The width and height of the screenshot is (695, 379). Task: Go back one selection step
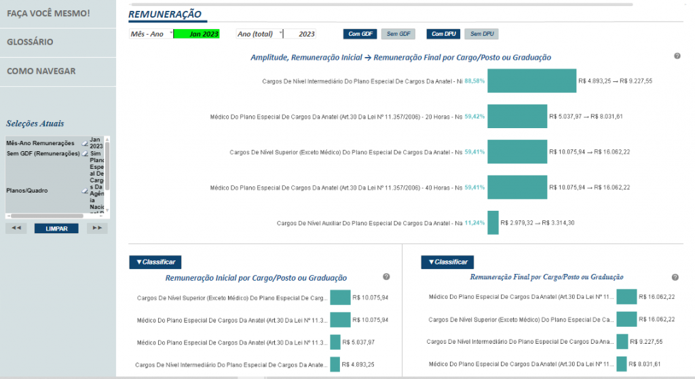16,228
